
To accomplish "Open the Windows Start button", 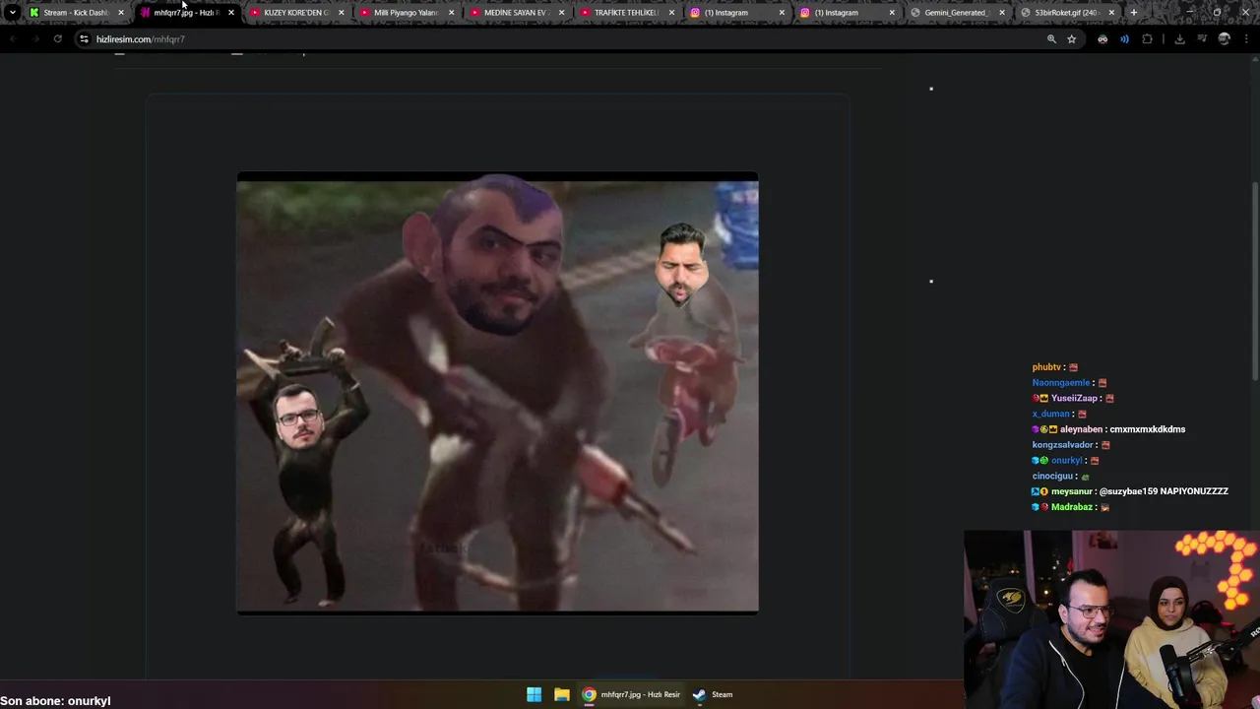I will tap(534, 694).
